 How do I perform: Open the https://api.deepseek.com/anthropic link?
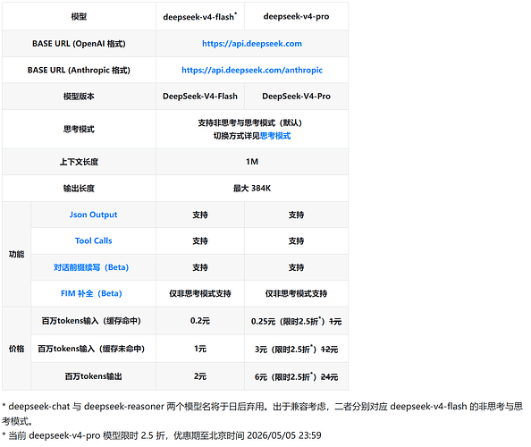pyautogui.click(x=252, y=70)
